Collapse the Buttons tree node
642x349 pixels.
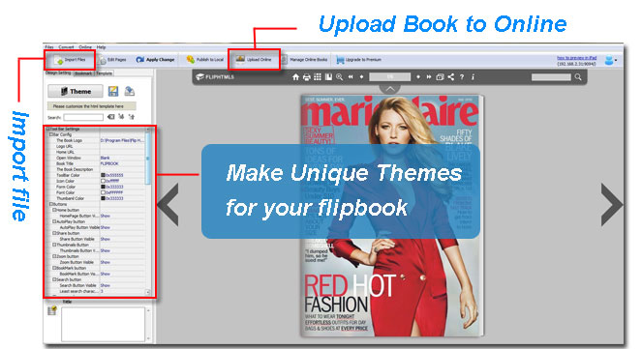click(51, 204)
